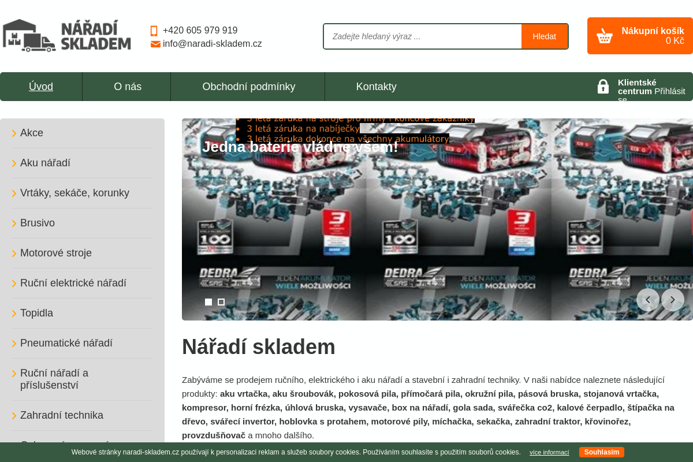Expand the Pneumatické nářadí category
The height and width of the screenshot is (462, 693).
[66, 343]
